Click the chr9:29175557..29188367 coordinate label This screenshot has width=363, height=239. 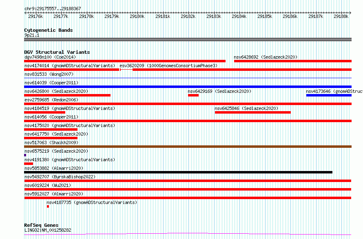[53, 9]
